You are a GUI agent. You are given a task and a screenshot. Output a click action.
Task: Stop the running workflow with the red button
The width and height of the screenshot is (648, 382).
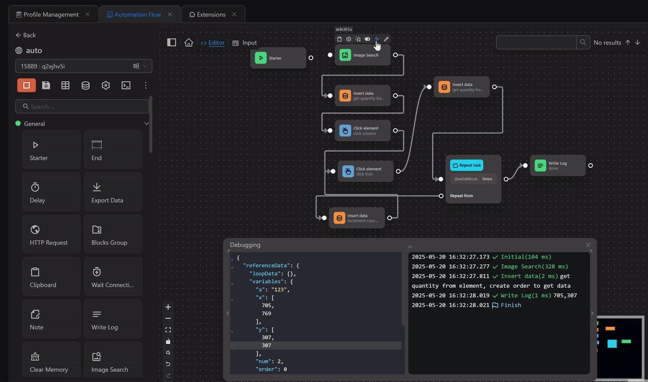click(x=27, y=85)
